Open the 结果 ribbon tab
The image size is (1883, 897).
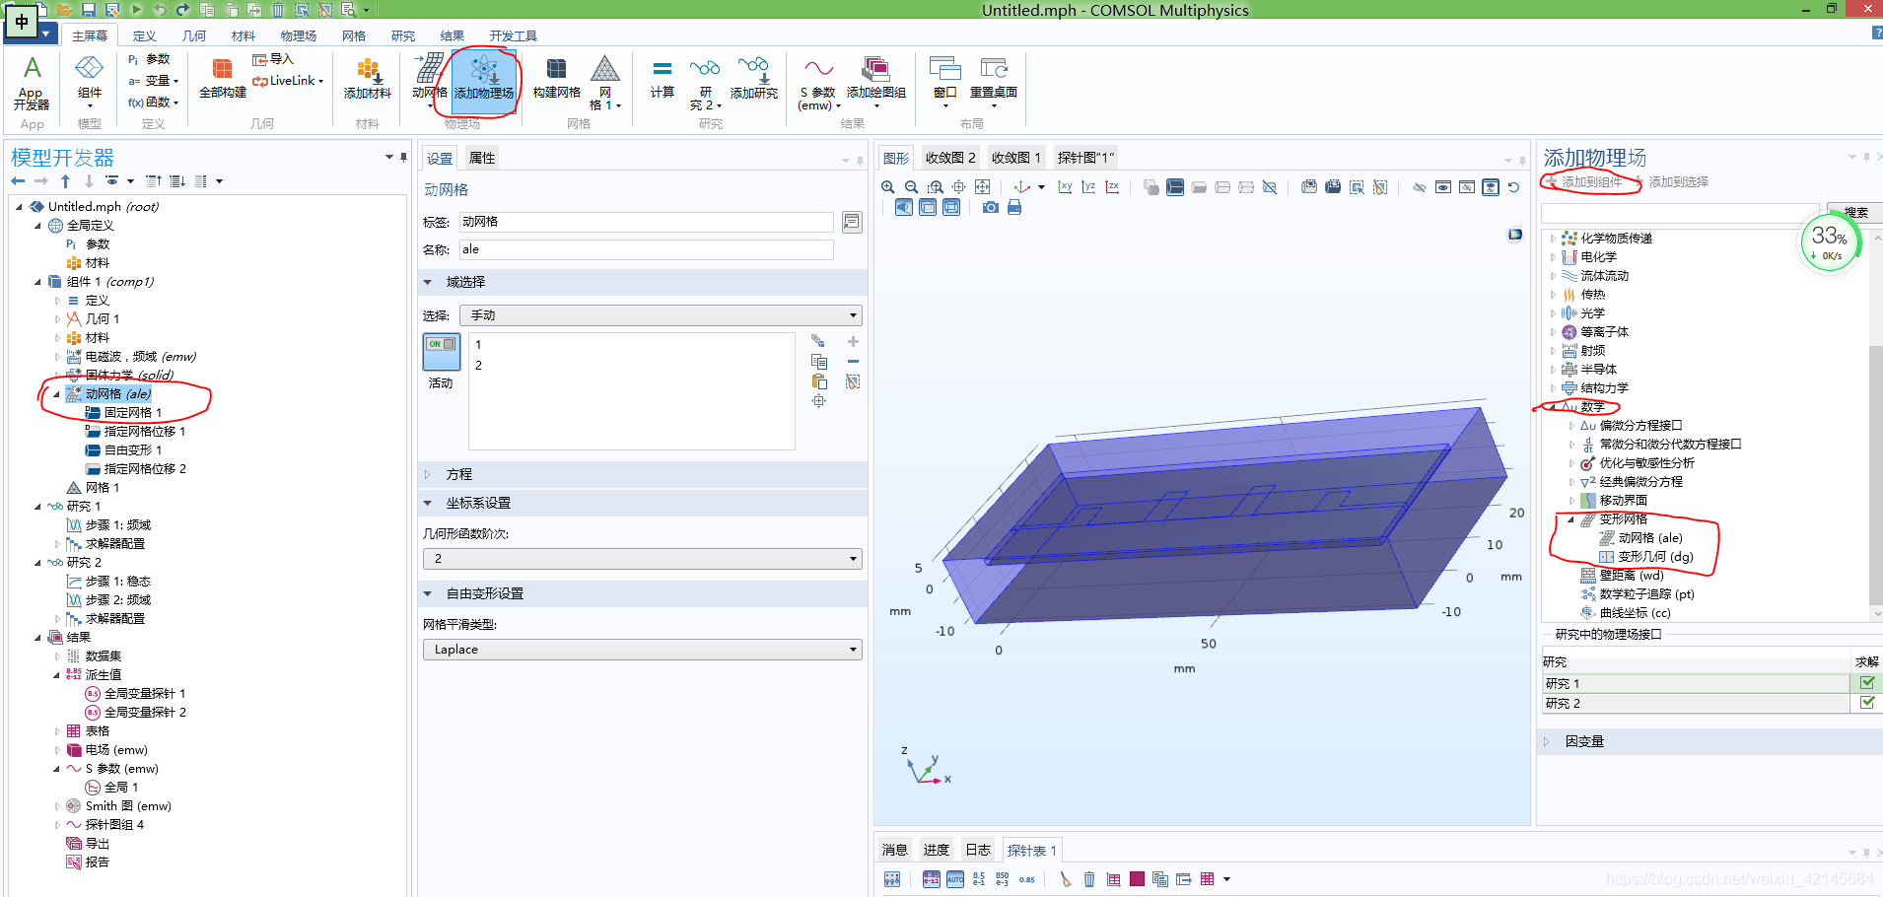coord(453,35)
